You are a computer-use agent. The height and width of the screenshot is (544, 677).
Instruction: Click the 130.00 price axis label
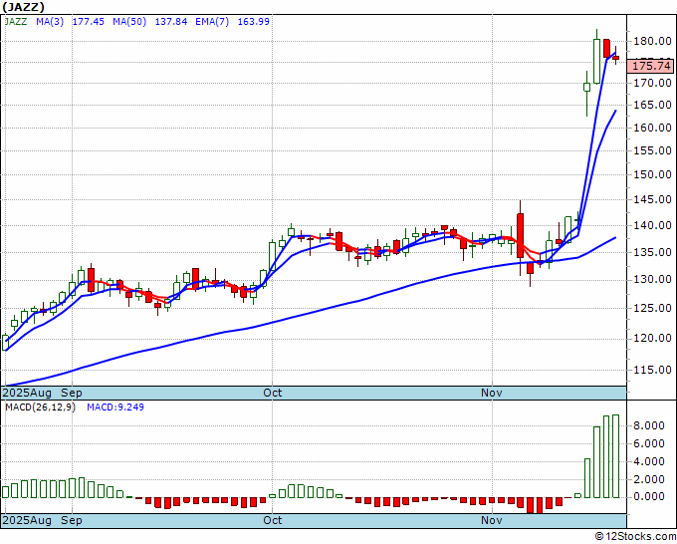pyautogui.click(x=652, y=280)
